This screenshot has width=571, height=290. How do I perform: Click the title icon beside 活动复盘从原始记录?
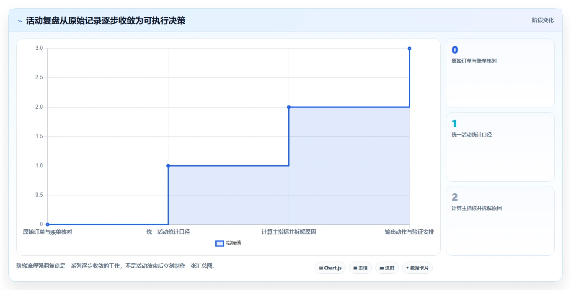(x=20, y=21)
